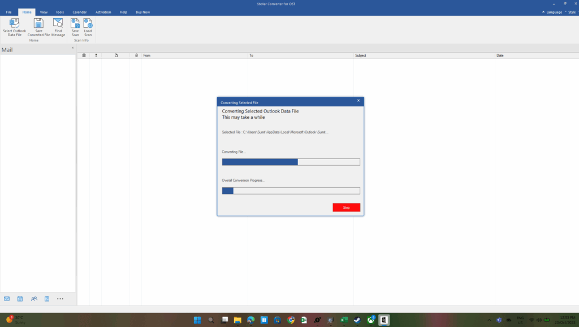
Task: Launch Find Message search
Action: point(58,25)
